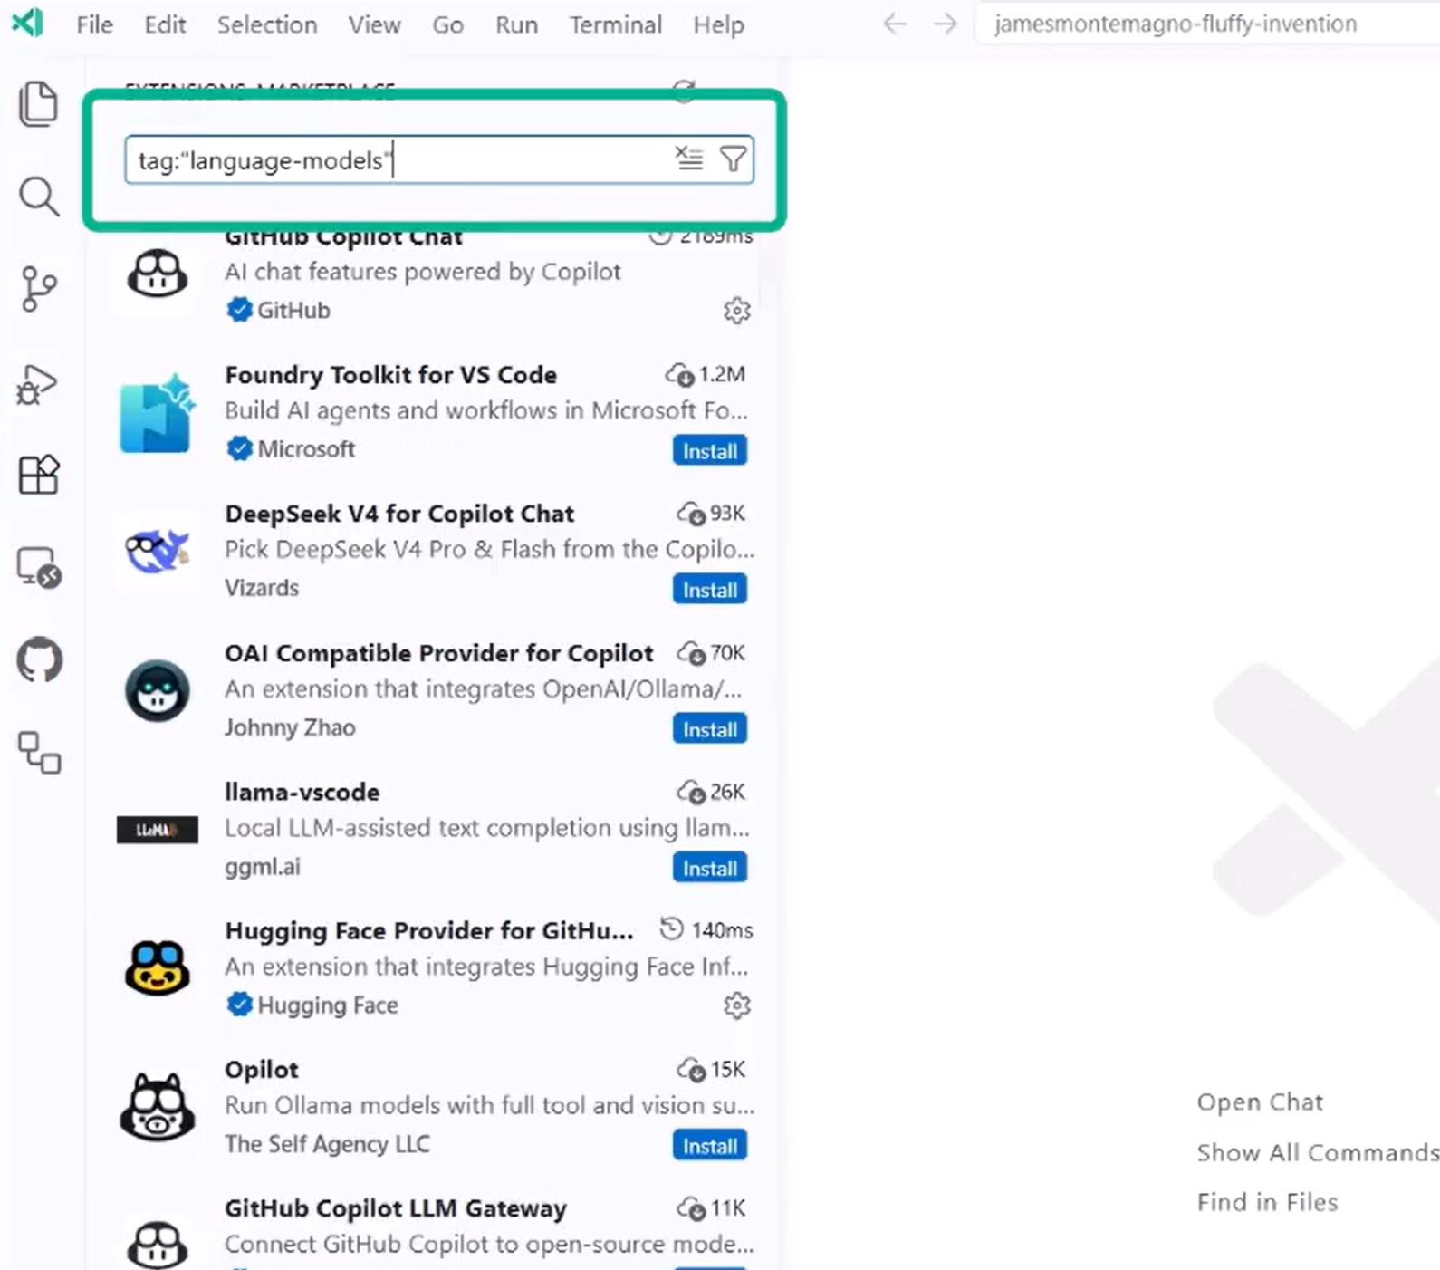The height and width of the screenshot is (1270, 1440).
Task: Click the "93K" download count
Action: (x=727, y=514)
